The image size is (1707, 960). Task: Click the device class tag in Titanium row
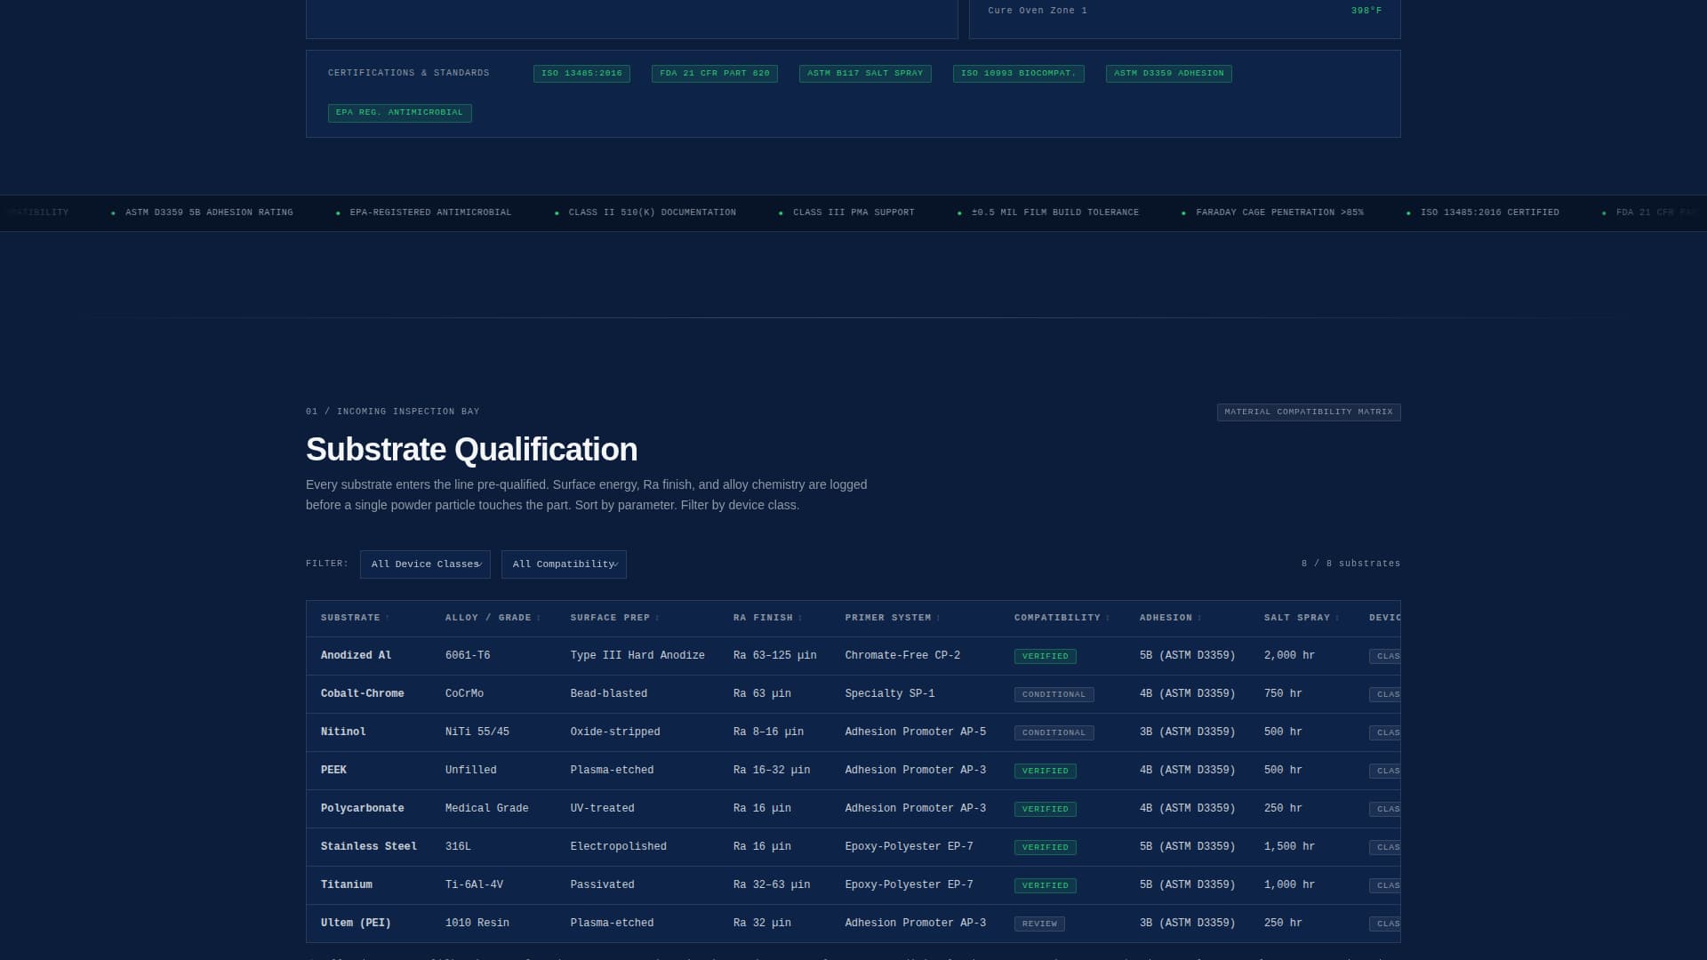coord(1385,885)
